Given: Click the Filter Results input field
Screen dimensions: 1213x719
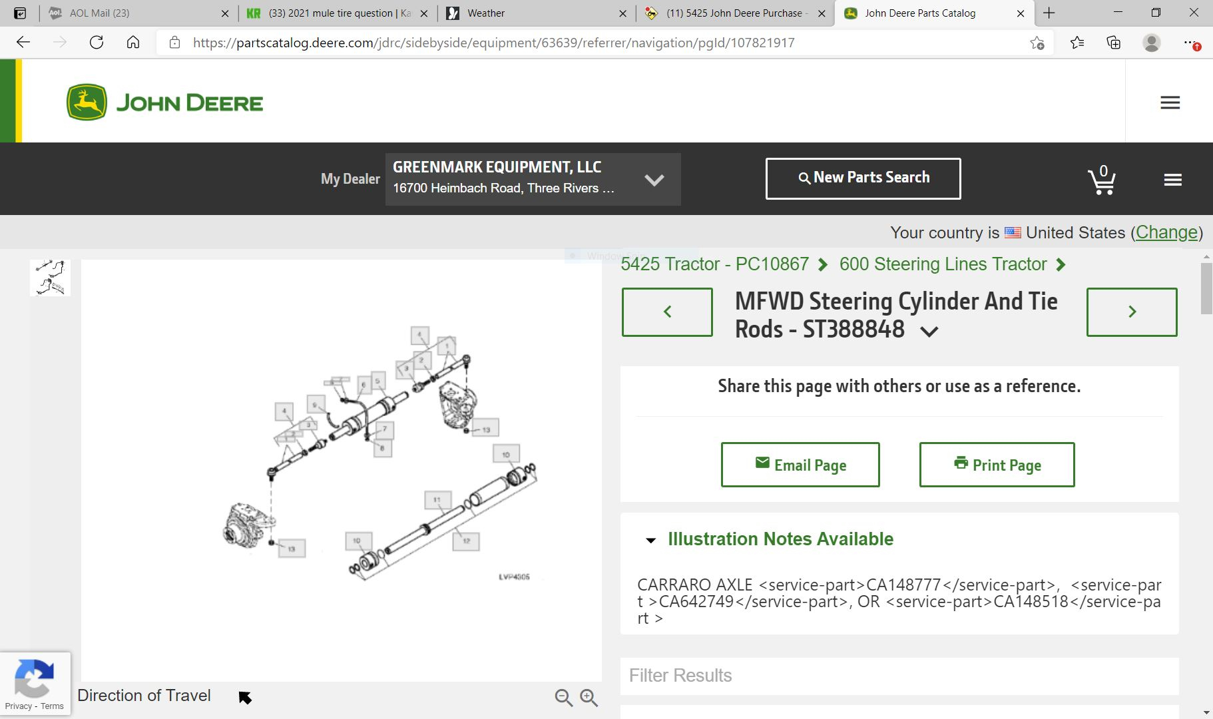Looking at the screenshot, I should coord(899,676).
